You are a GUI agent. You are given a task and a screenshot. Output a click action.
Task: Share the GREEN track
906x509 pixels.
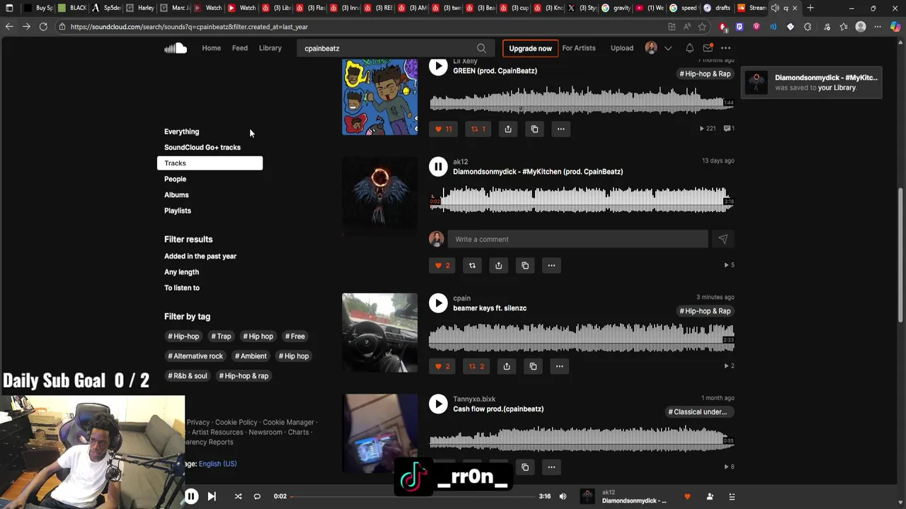click(x=508, y=129)
